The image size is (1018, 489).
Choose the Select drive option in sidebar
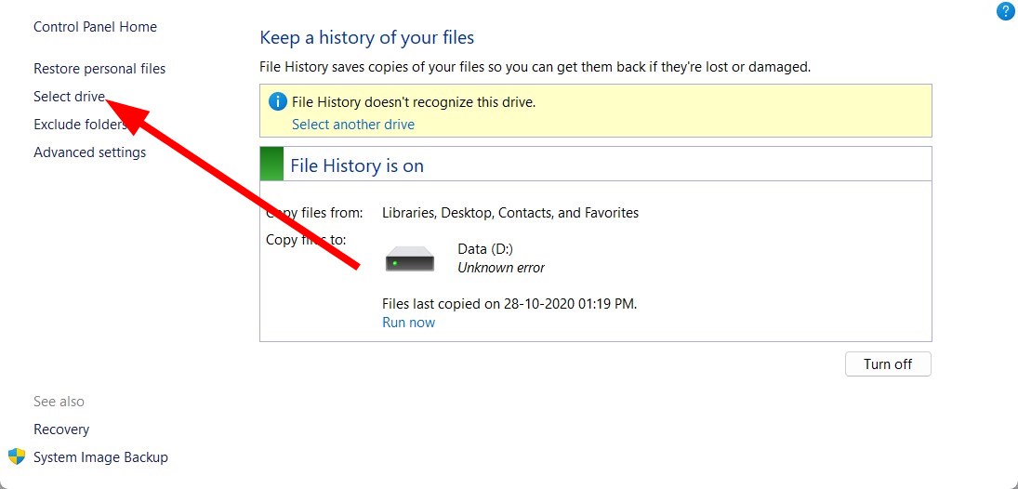tap(70, 97)
